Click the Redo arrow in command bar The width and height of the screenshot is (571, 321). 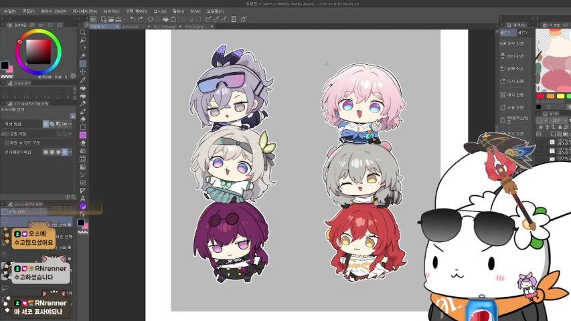click(x=140, y=19)
